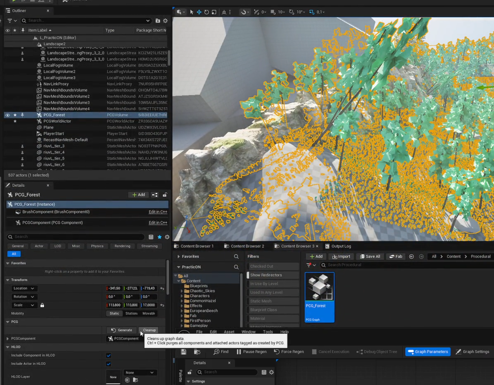Open Graph Settings in PCG editor
Viewport: 494px width, 385px height.
tap(472, 351)
